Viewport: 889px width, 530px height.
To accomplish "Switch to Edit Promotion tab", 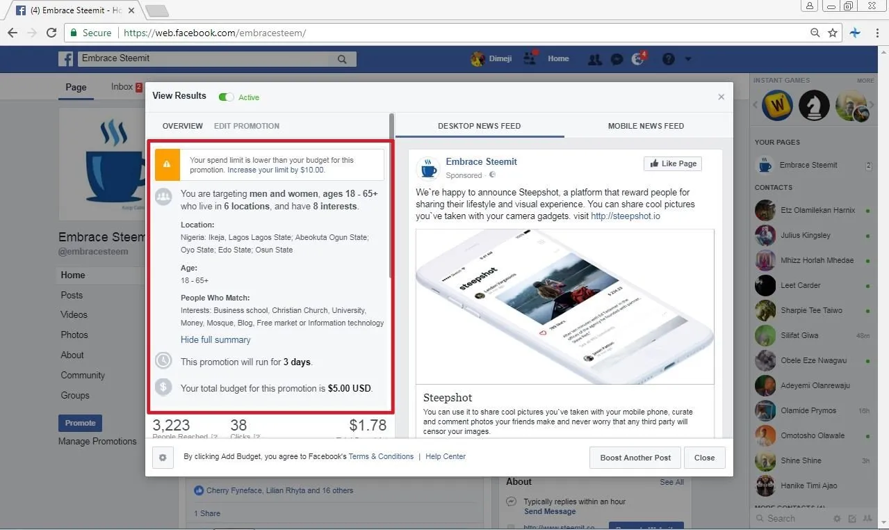I will pyautogui.click(x=247, y=126).
